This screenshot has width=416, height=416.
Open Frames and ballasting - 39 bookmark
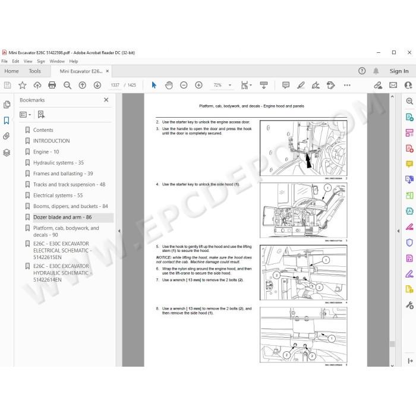click(x=63, y=174)
